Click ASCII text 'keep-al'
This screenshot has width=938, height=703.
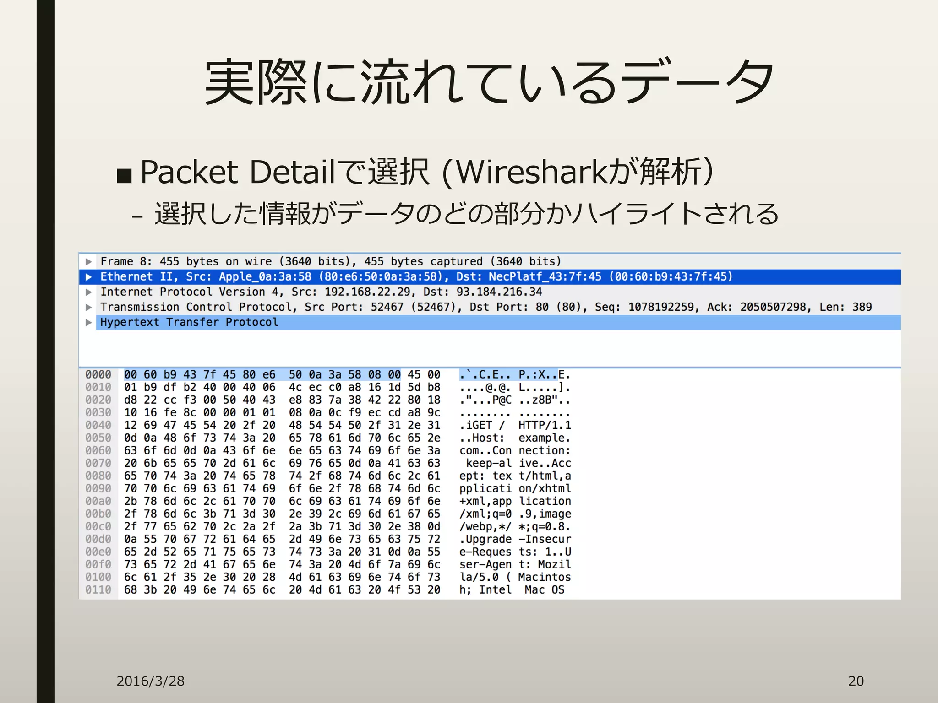point(489,464)
